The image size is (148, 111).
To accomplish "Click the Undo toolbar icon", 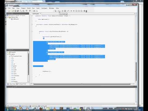I will 27,11.
